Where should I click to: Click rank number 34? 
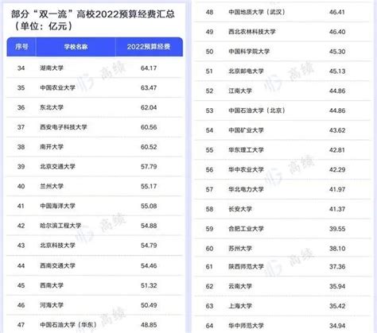tap(21, 68)
